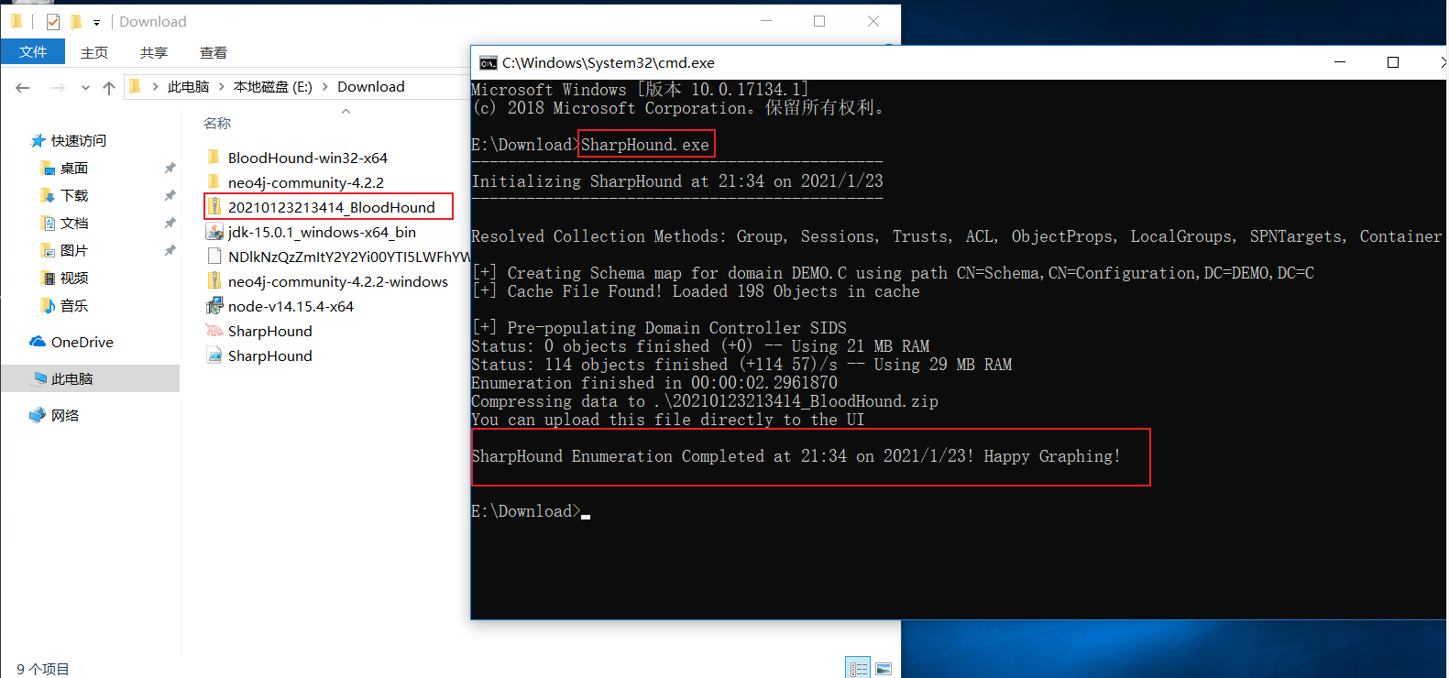Select the node-v14.15.4-x64 installer file
The width and height of the screenshot is (1449, 678).
[x=290, y=306]
